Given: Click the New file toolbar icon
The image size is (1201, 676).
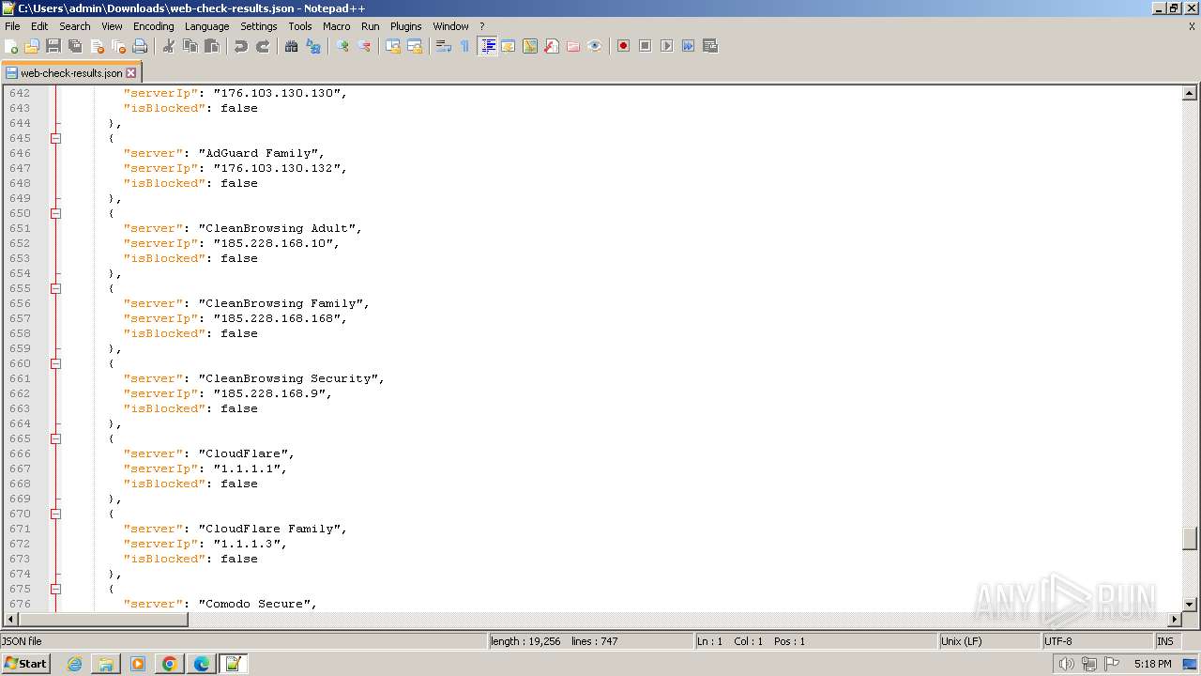Looking at the screenshot, I should 12,46.
